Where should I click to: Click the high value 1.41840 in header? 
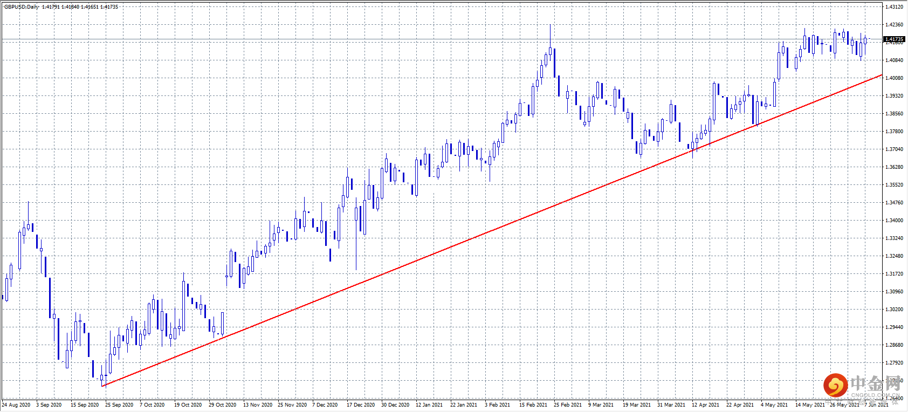click(70, 7)
